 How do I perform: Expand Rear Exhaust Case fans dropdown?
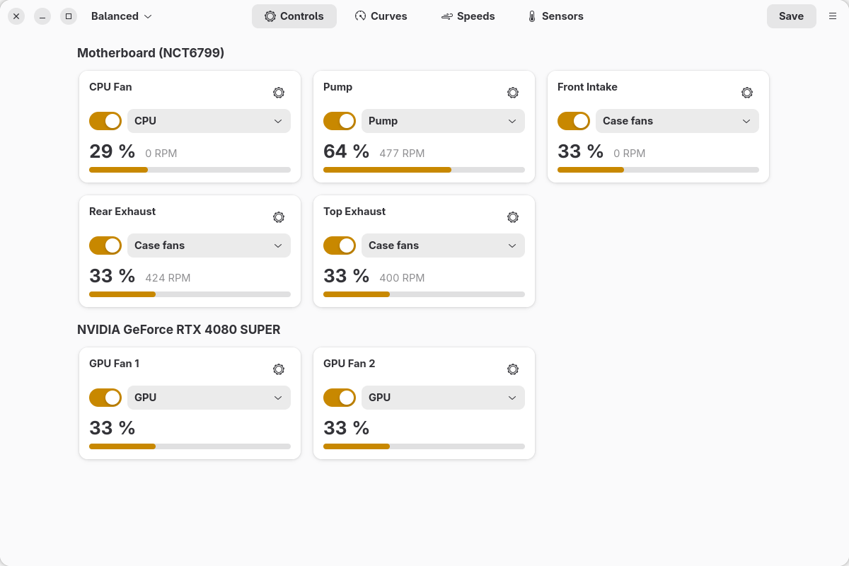point(209,246)
